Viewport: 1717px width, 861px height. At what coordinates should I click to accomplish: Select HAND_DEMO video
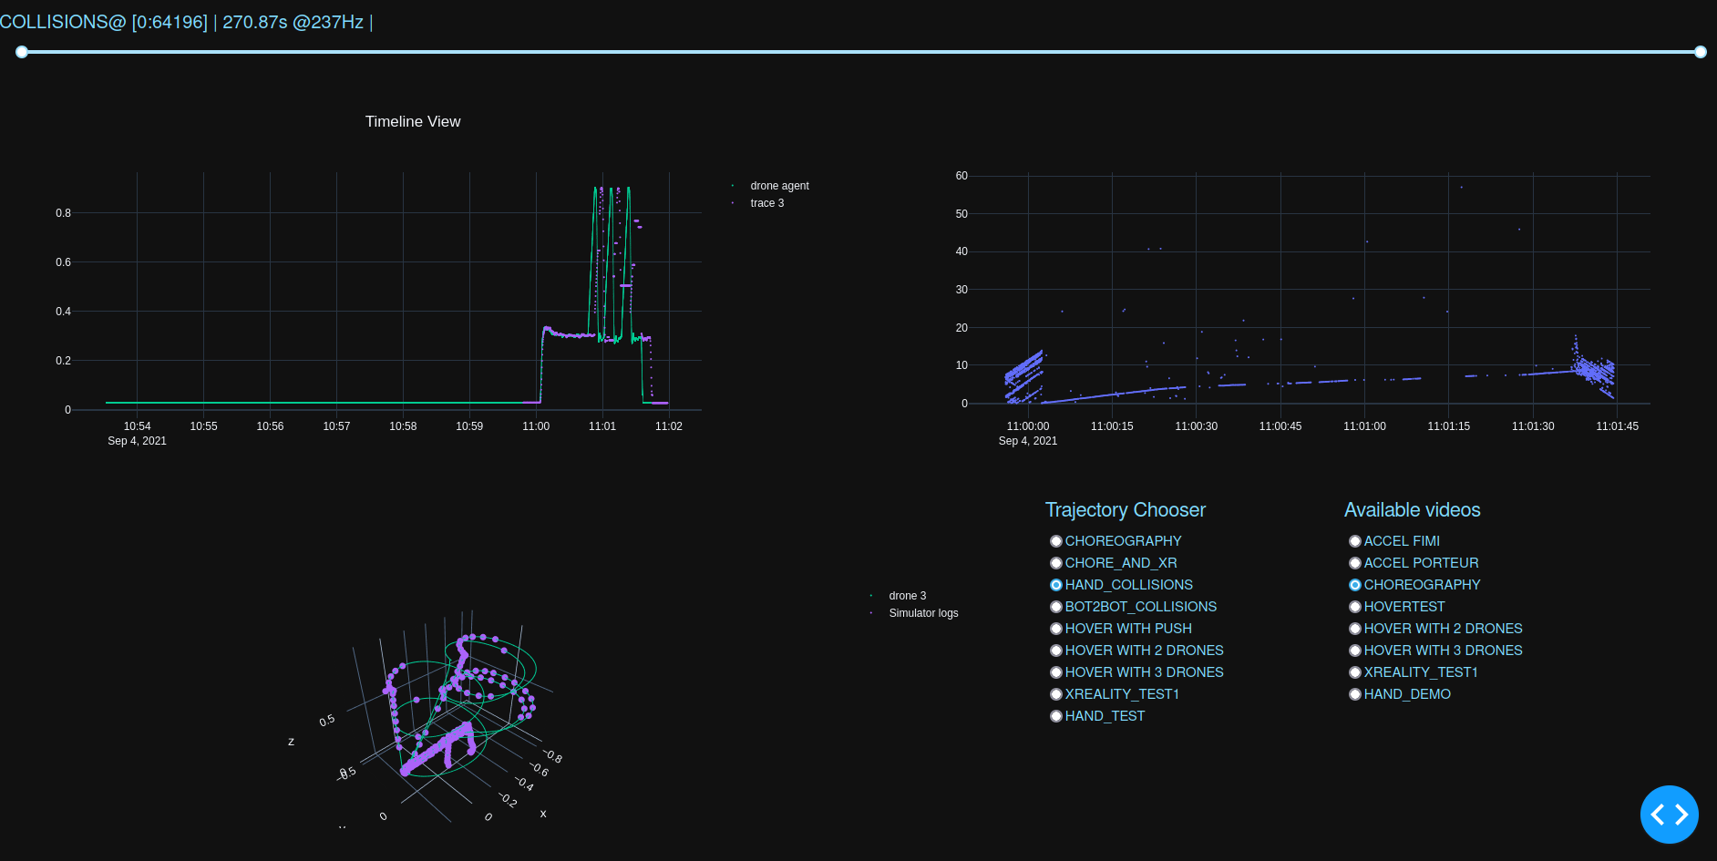click(x=1355, y=693)
